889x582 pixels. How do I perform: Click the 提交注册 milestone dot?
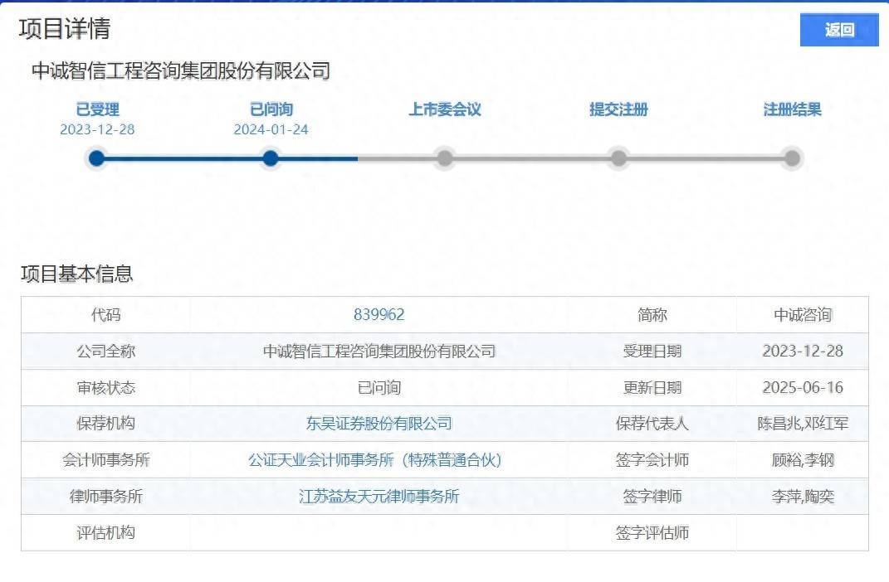tap(618, 158)
